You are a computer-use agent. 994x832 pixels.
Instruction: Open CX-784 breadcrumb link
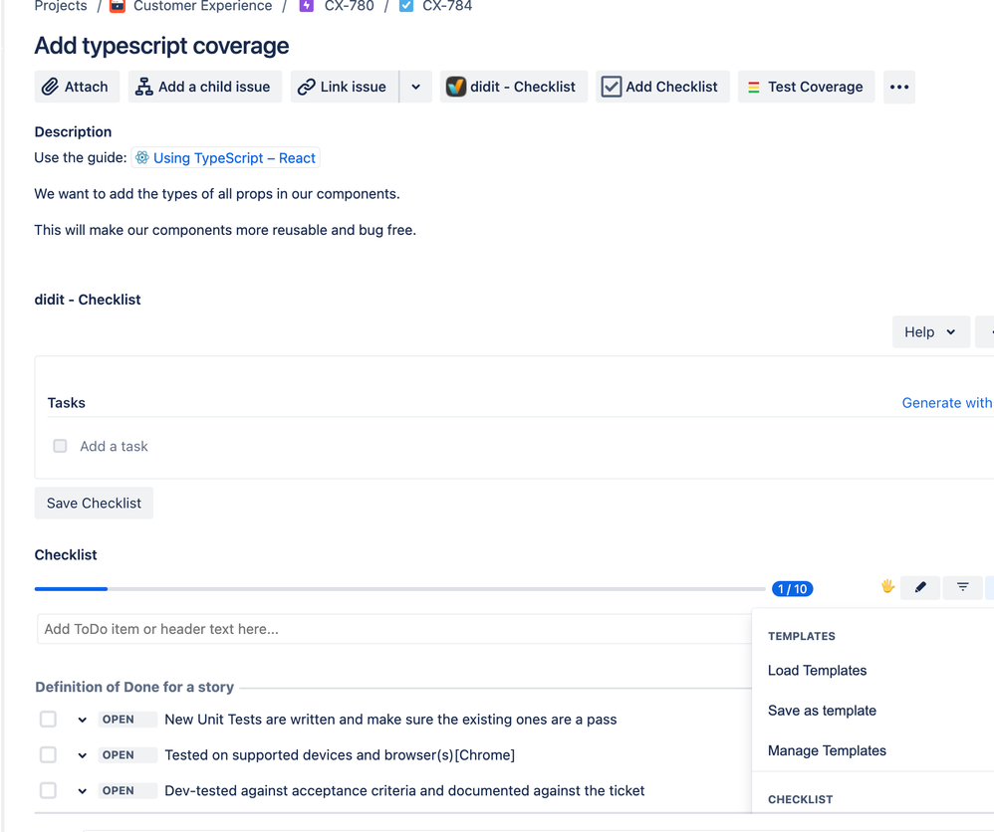[447, 6]
